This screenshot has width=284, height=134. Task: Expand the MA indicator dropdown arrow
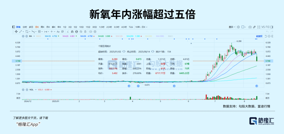pyautogui.click(x=34, y=36)
